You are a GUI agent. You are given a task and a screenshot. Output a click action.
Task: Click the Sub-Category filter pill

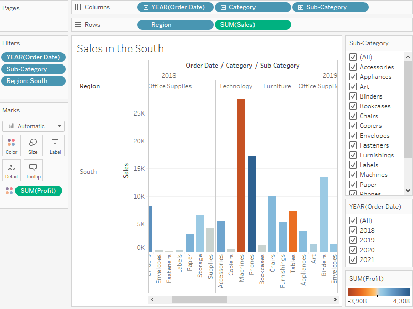coord(33,69)
